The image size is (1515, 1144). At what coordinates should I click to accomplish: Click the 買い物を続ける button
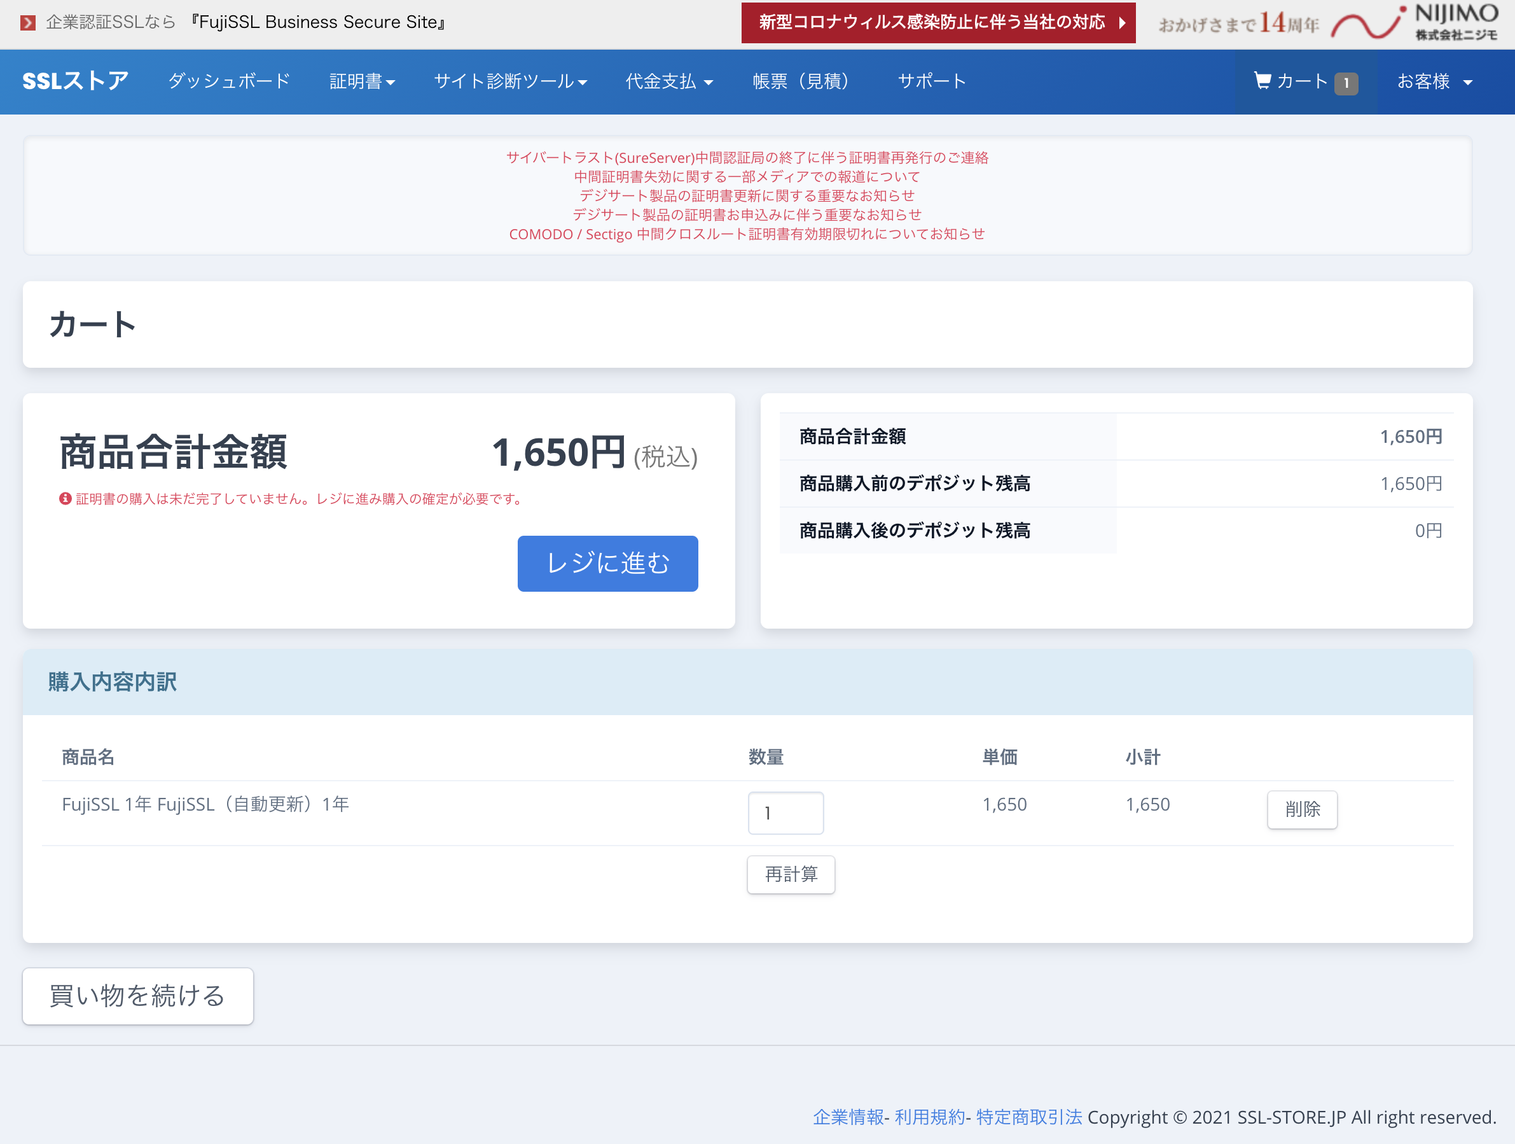137,996
